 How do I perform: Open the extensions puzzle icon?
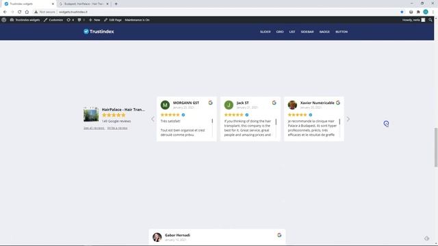click(x=418, y=12)
